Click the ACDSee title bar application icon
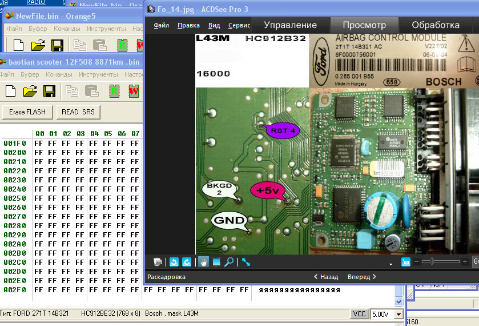Screen dimensions: 479x326 pyautogui.click(x=151, y=9)
